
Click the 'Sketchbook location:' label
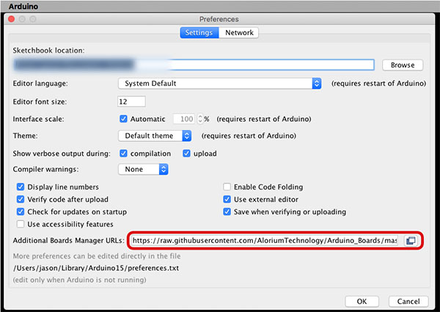tap(48, 50)
